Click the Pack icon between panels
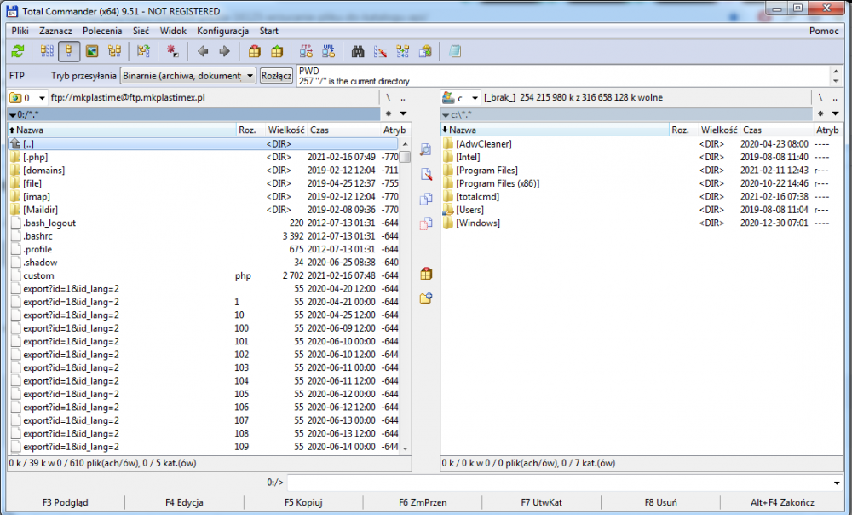852x515 pixels. coord(426,274)
